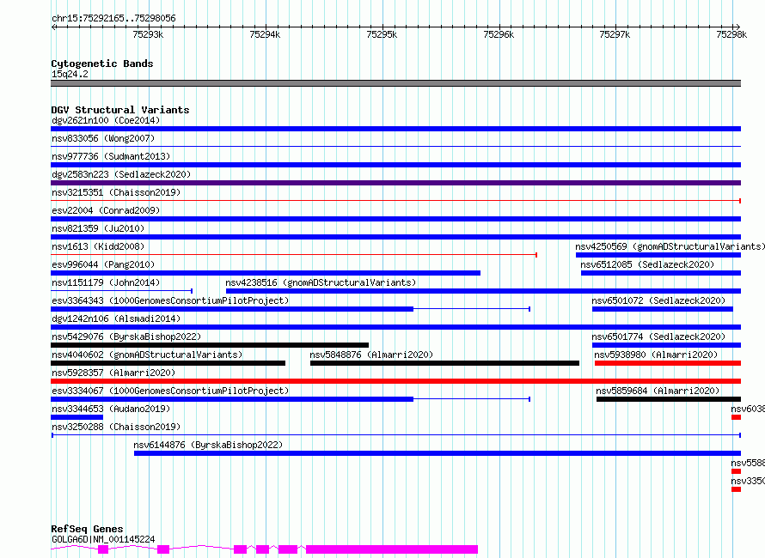The image size is (765, 558).
Task: Open nsv4238516 gnomAD structural variant label
Action: tap(321, 282)
